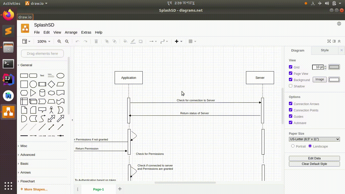This screenshot has height=194, width=345.
Task: Click the cloud shape in General shapes
Action: click(51, 93)
